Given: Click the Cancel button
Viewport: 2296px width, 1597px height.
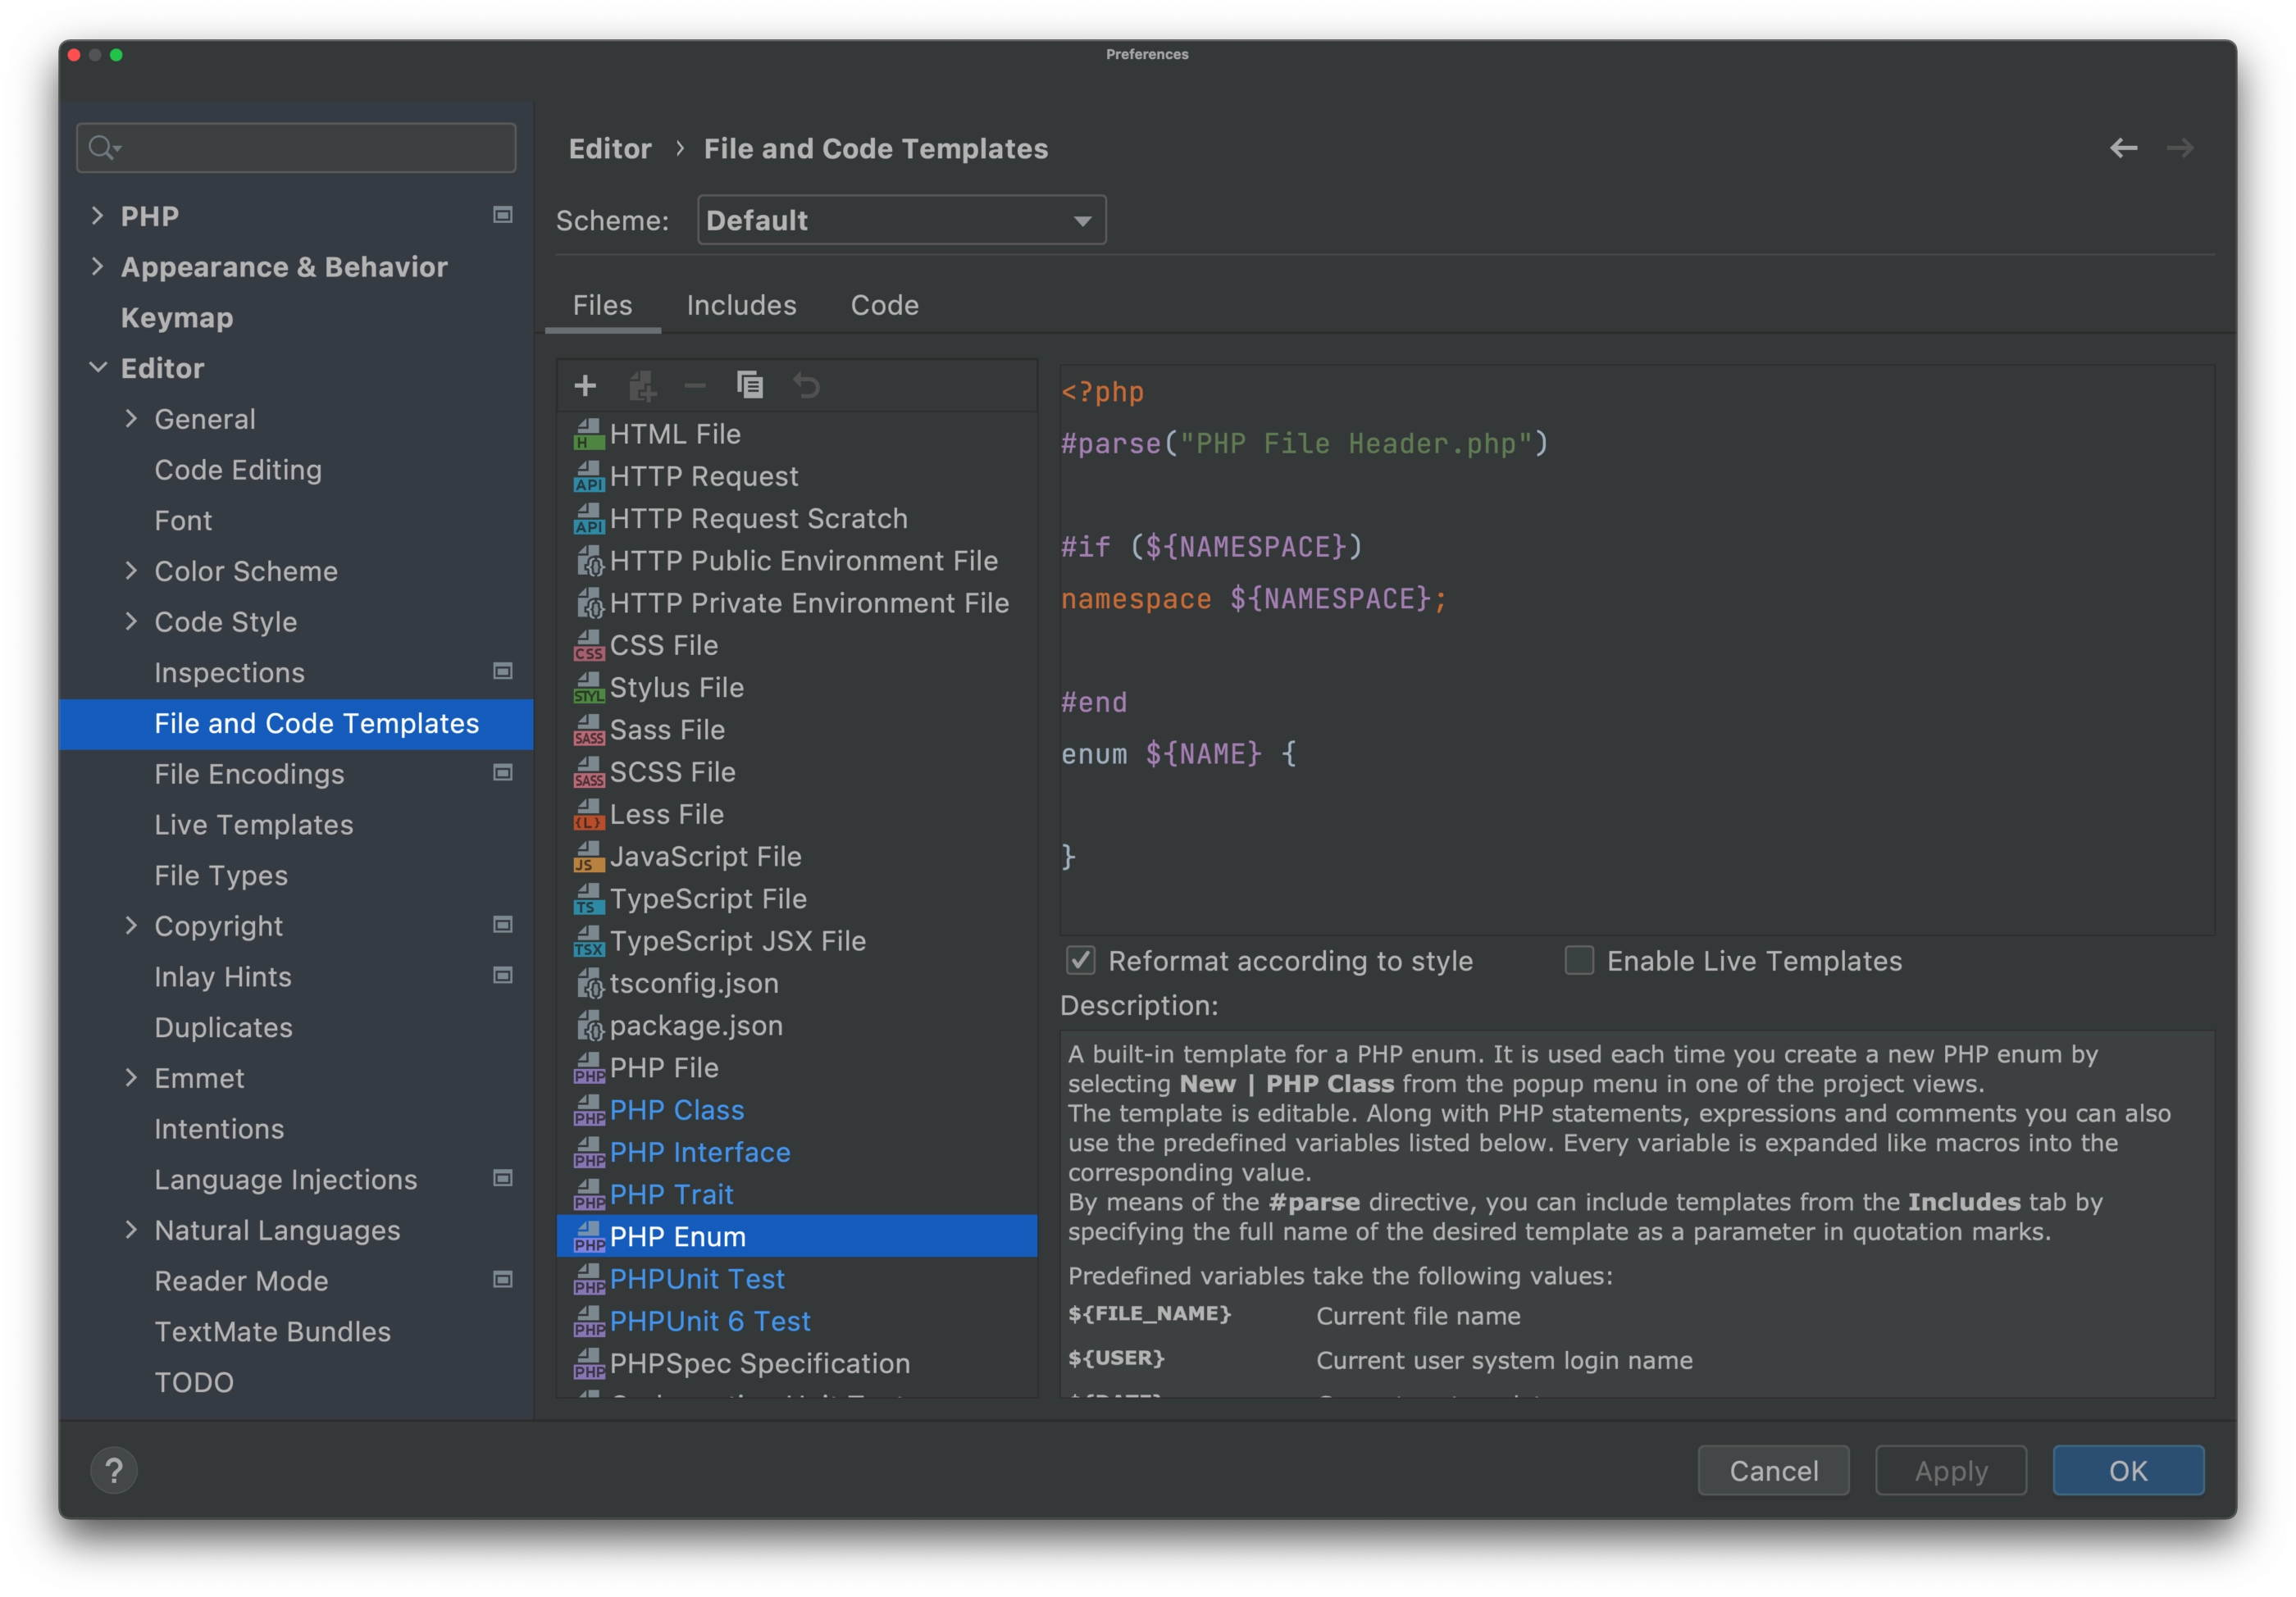Looking at the screenshot, I should [x=1773, y=1470].
